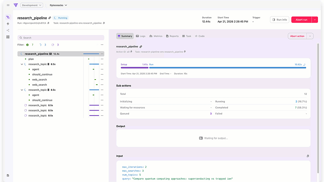Open the runs sidebar icon
This screenshot has height=182, width=324.
click(x=8, y=17)
